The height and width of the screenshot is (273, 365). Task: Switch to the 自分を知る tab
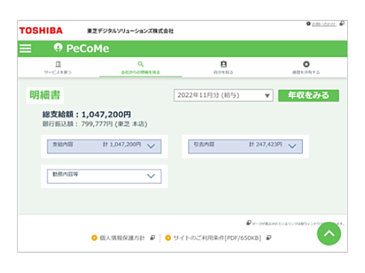tap(223, 67)
